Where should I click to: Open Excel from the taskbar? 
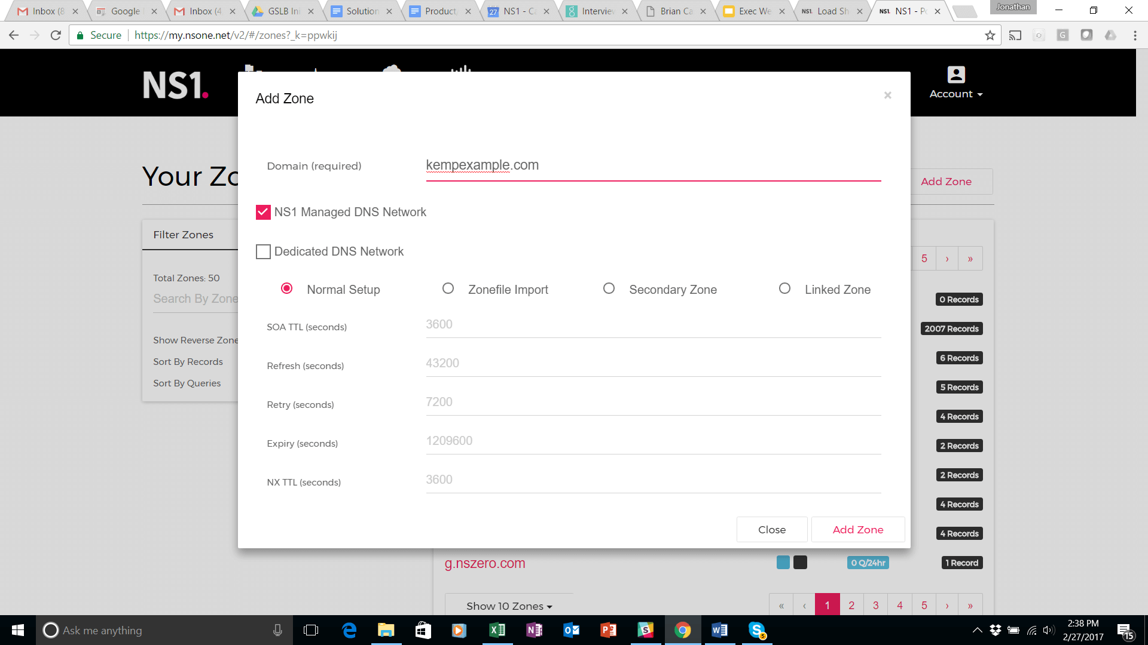point(497,630)
